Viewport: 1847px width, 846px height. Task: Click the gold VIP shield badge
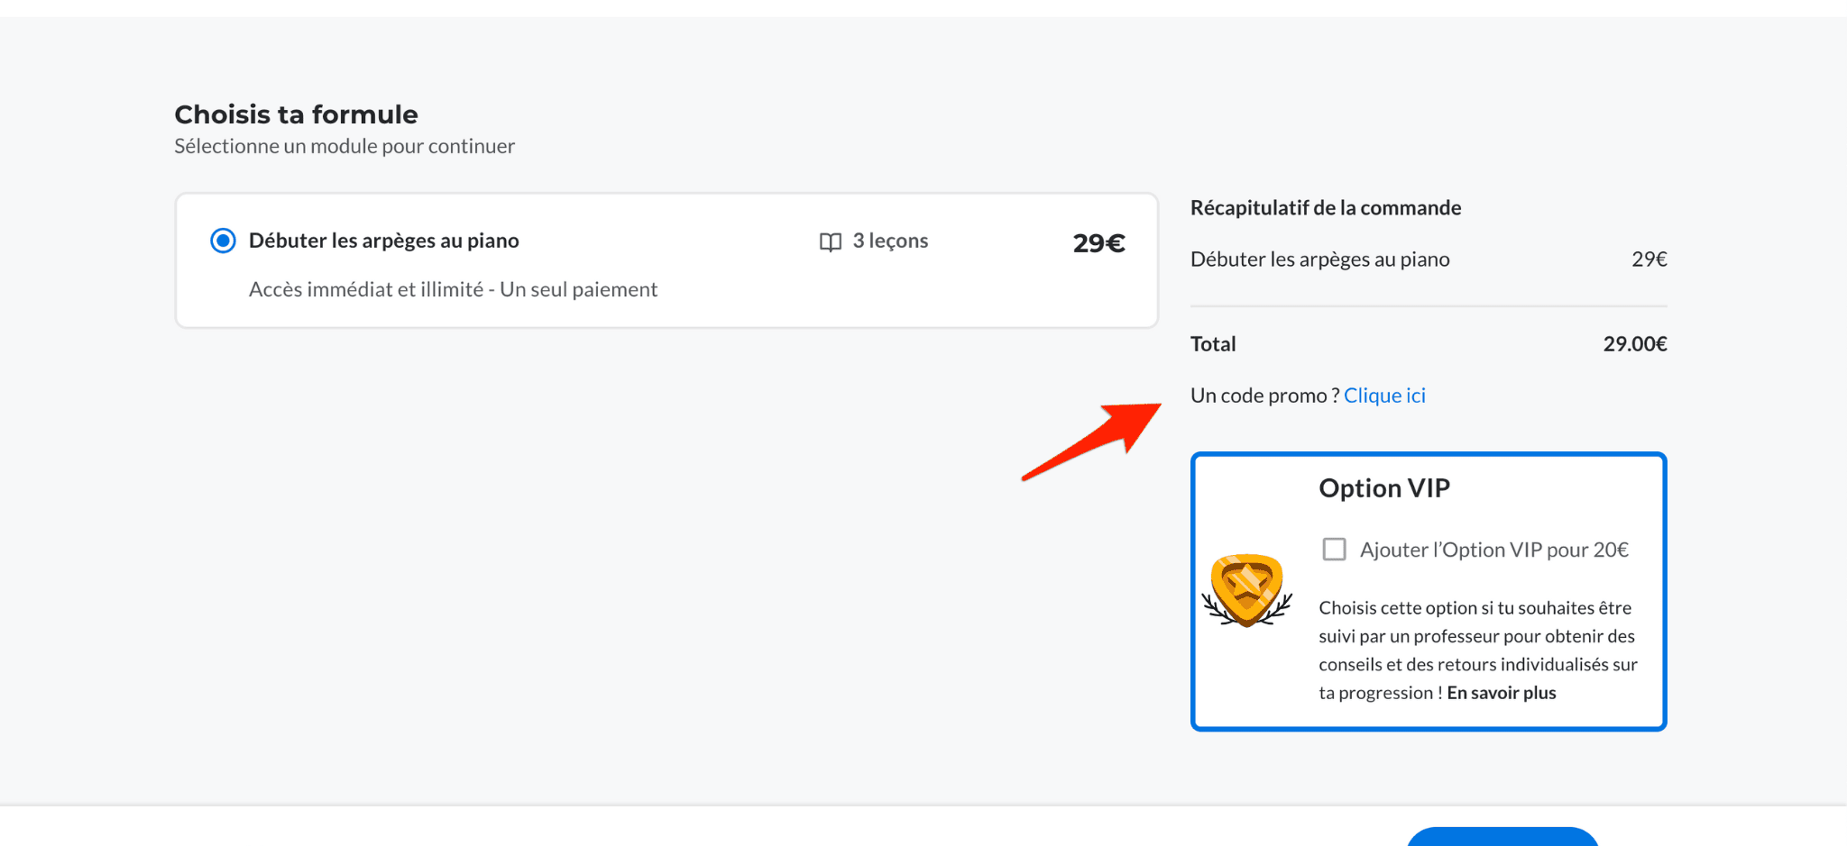tap(1247, 590)
